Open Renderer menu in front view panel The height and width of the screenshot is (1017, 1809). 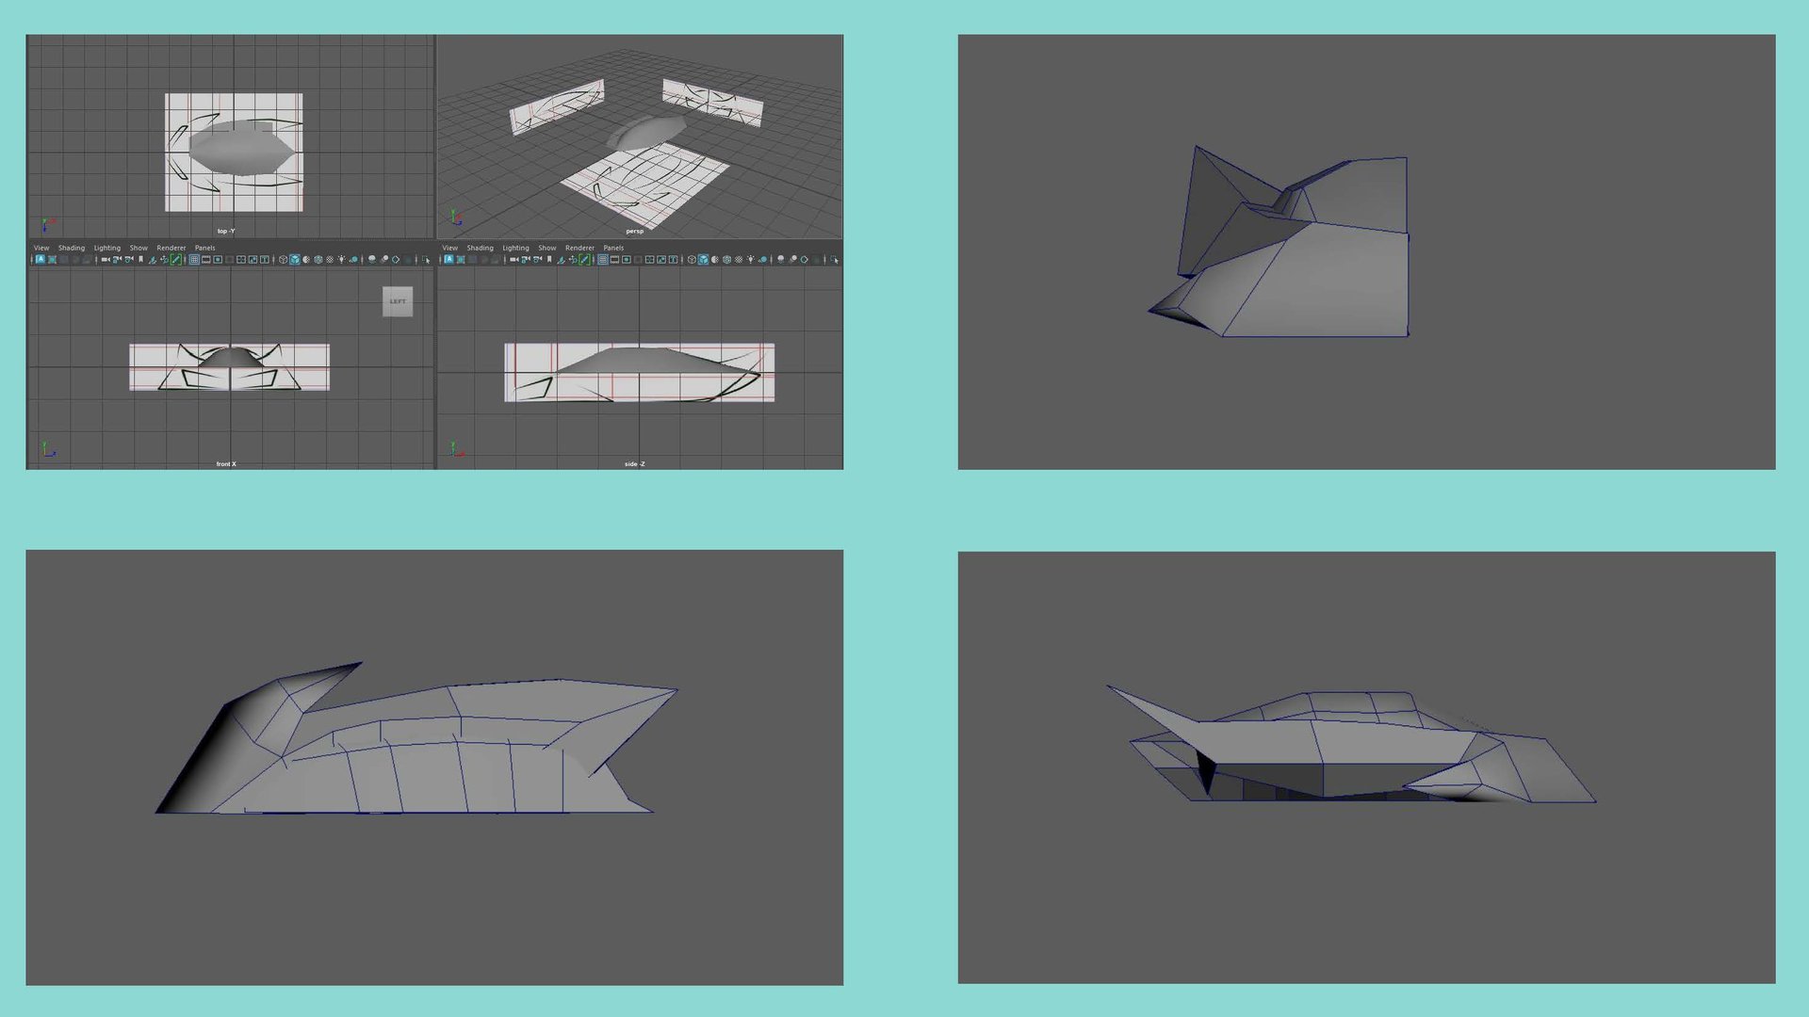[x=171, y=248]
